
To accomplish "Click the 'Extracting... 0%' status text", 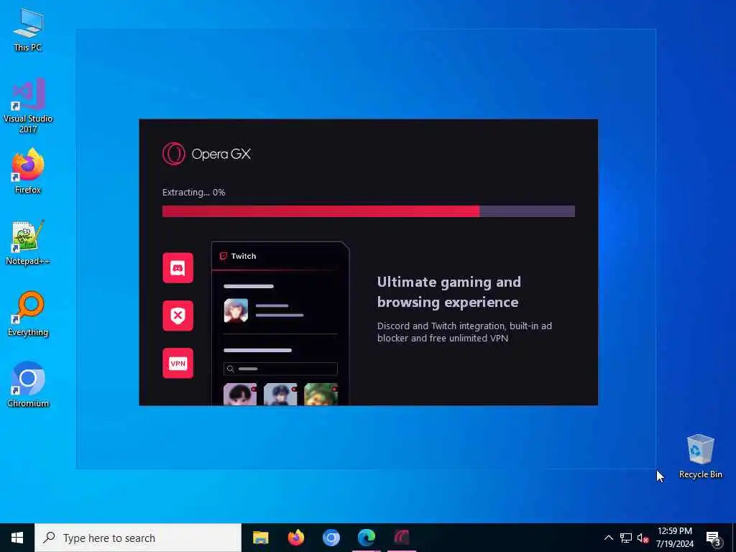I will [194, 192].
